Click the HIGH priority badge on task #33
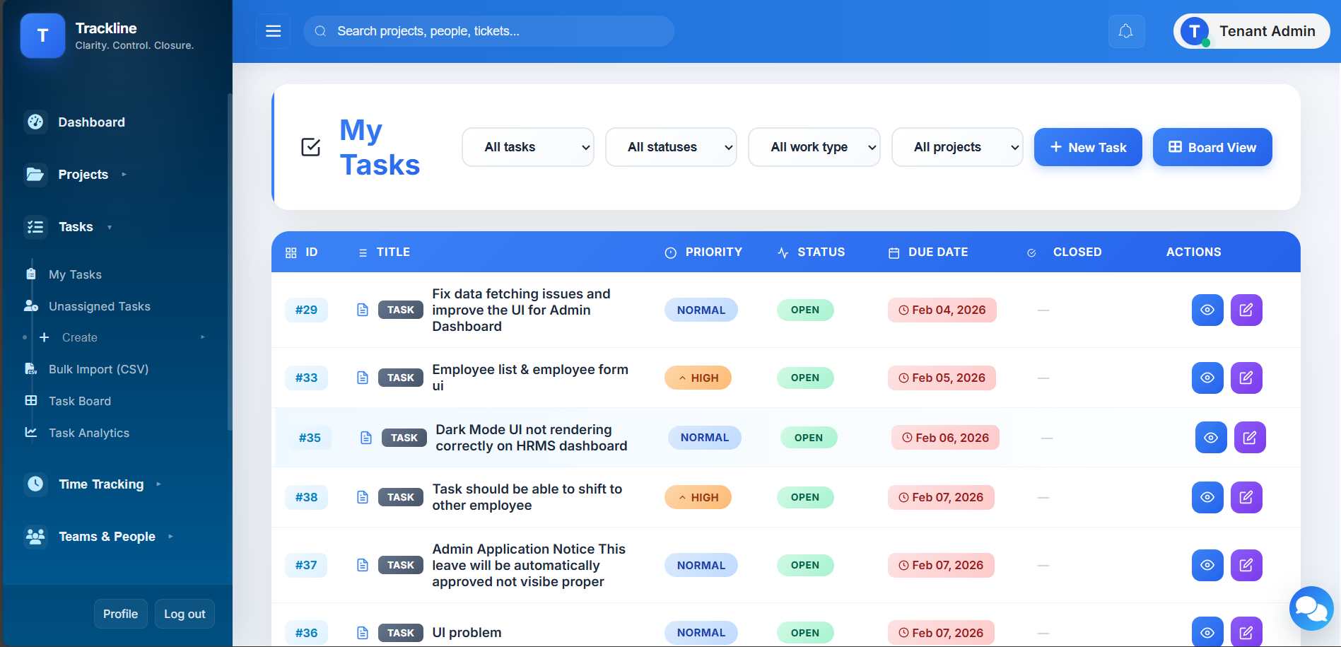The width and height of the screenshot is (1341, 647). pos(698,378)
